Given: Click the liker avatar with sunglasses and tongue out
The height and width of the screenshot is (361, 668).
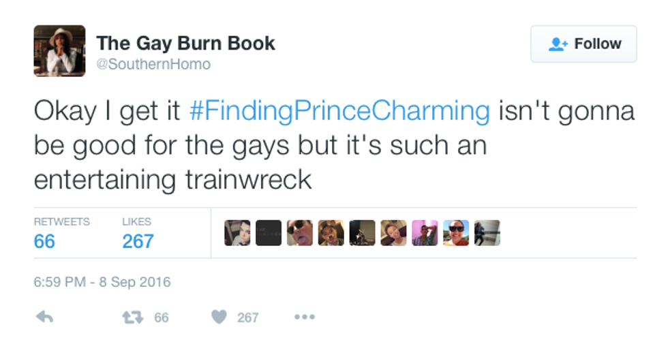Looking at the screenshot, I should (300, 233).
